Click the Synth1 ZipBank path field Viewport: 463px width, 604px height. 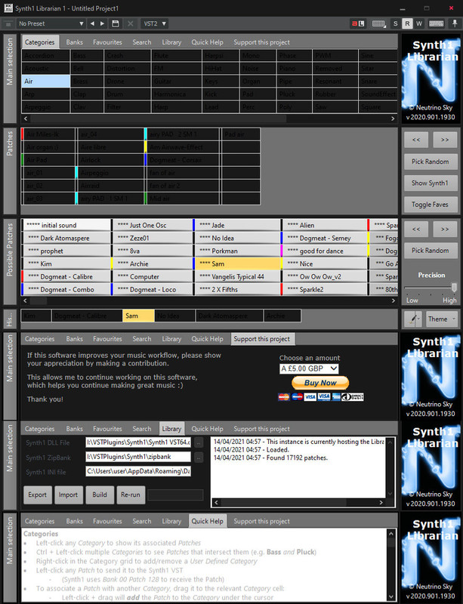point(138,457)
